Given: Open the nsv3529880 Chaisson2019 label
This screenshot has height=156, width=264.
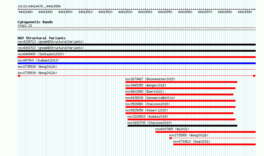Looking at the screenshot, I should [147, 104].
